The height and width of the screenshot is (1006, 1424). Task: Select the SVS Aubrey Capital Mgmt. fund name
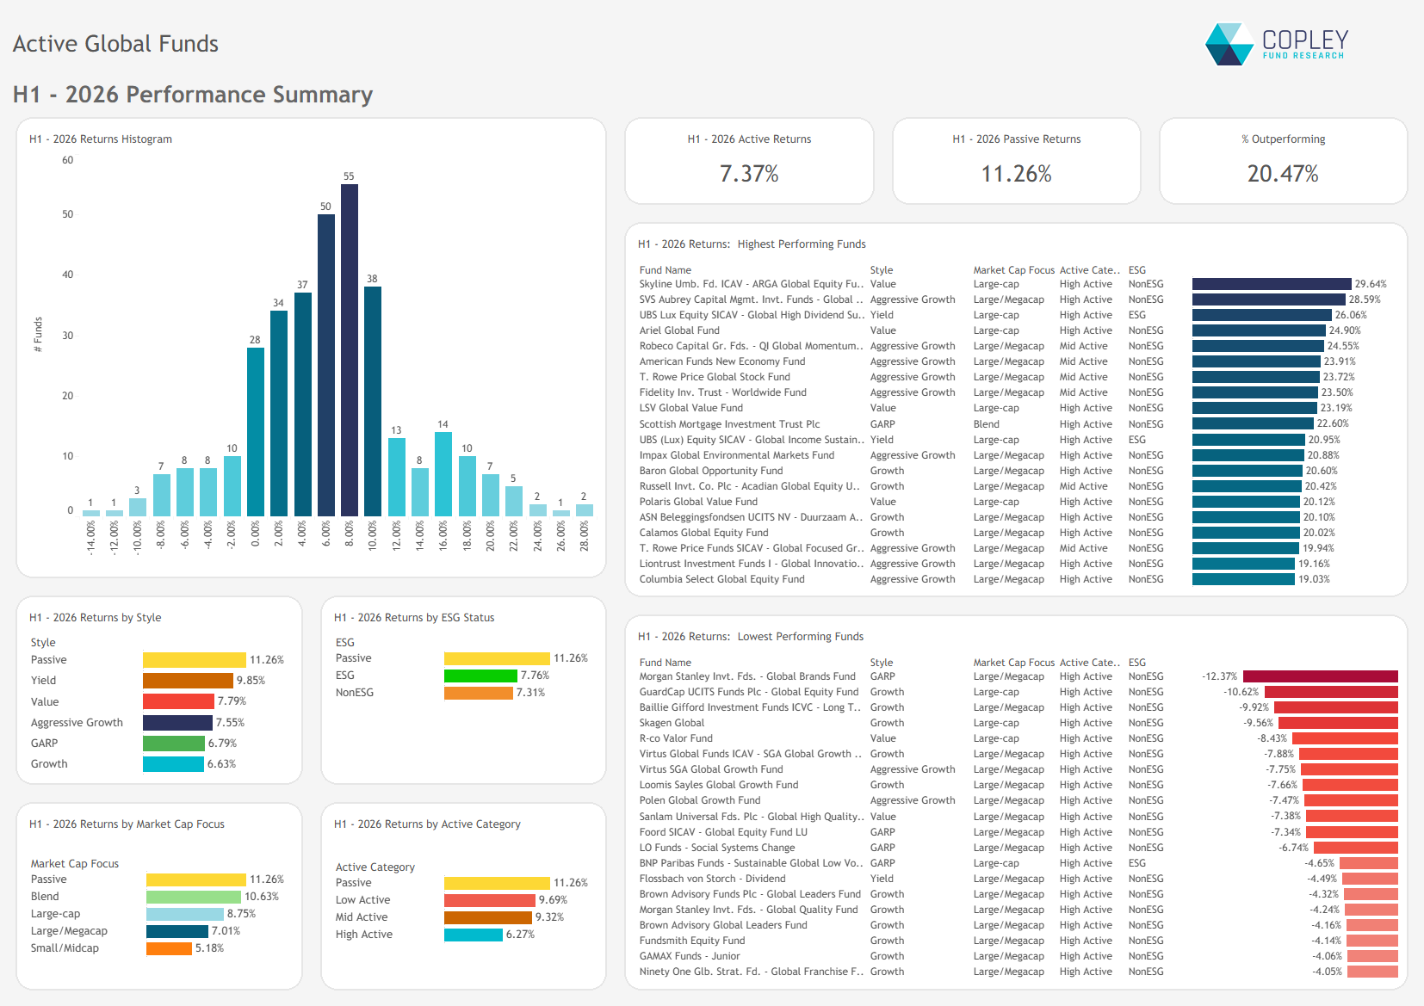751,299
